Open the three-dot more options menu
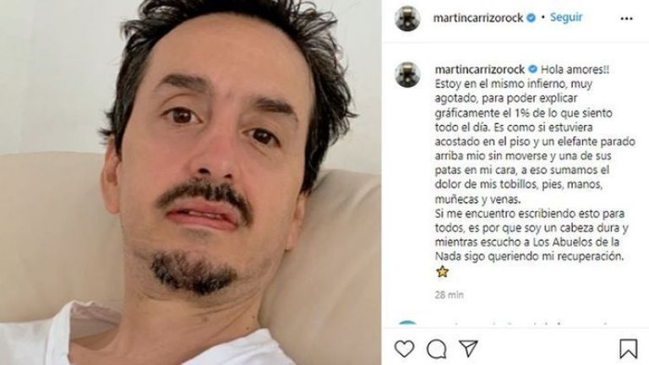Viewport: 649px width, 365px height. tap(626, 19)
